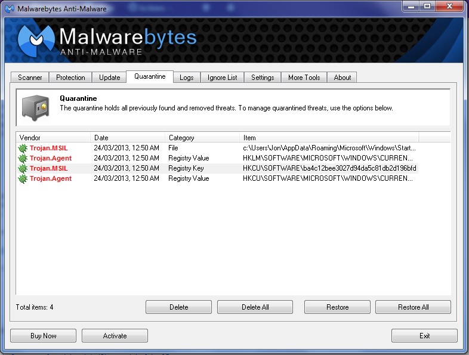This screenshot has width=469, height=355.
Task: Click the Buy Now button
Action: [44, 335]
